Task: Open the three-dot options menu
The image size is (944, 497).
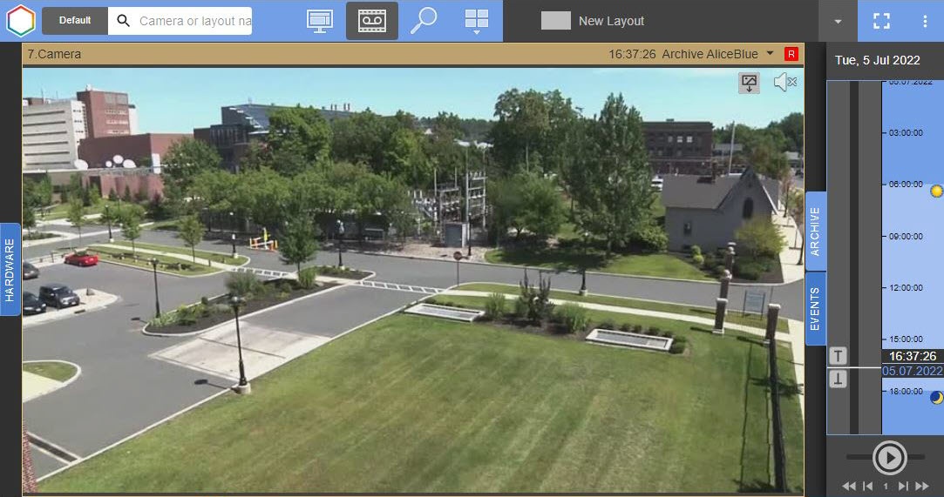Action: pos(925,21)
